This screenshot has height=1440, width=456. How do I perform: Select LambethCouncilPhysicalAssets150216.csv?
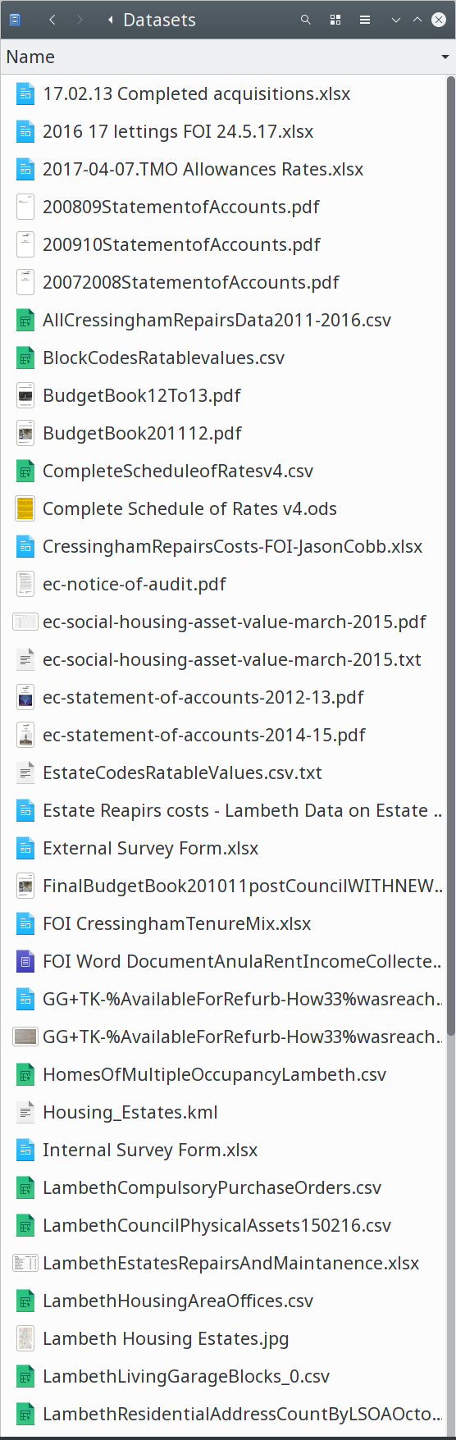[217, 1225]
